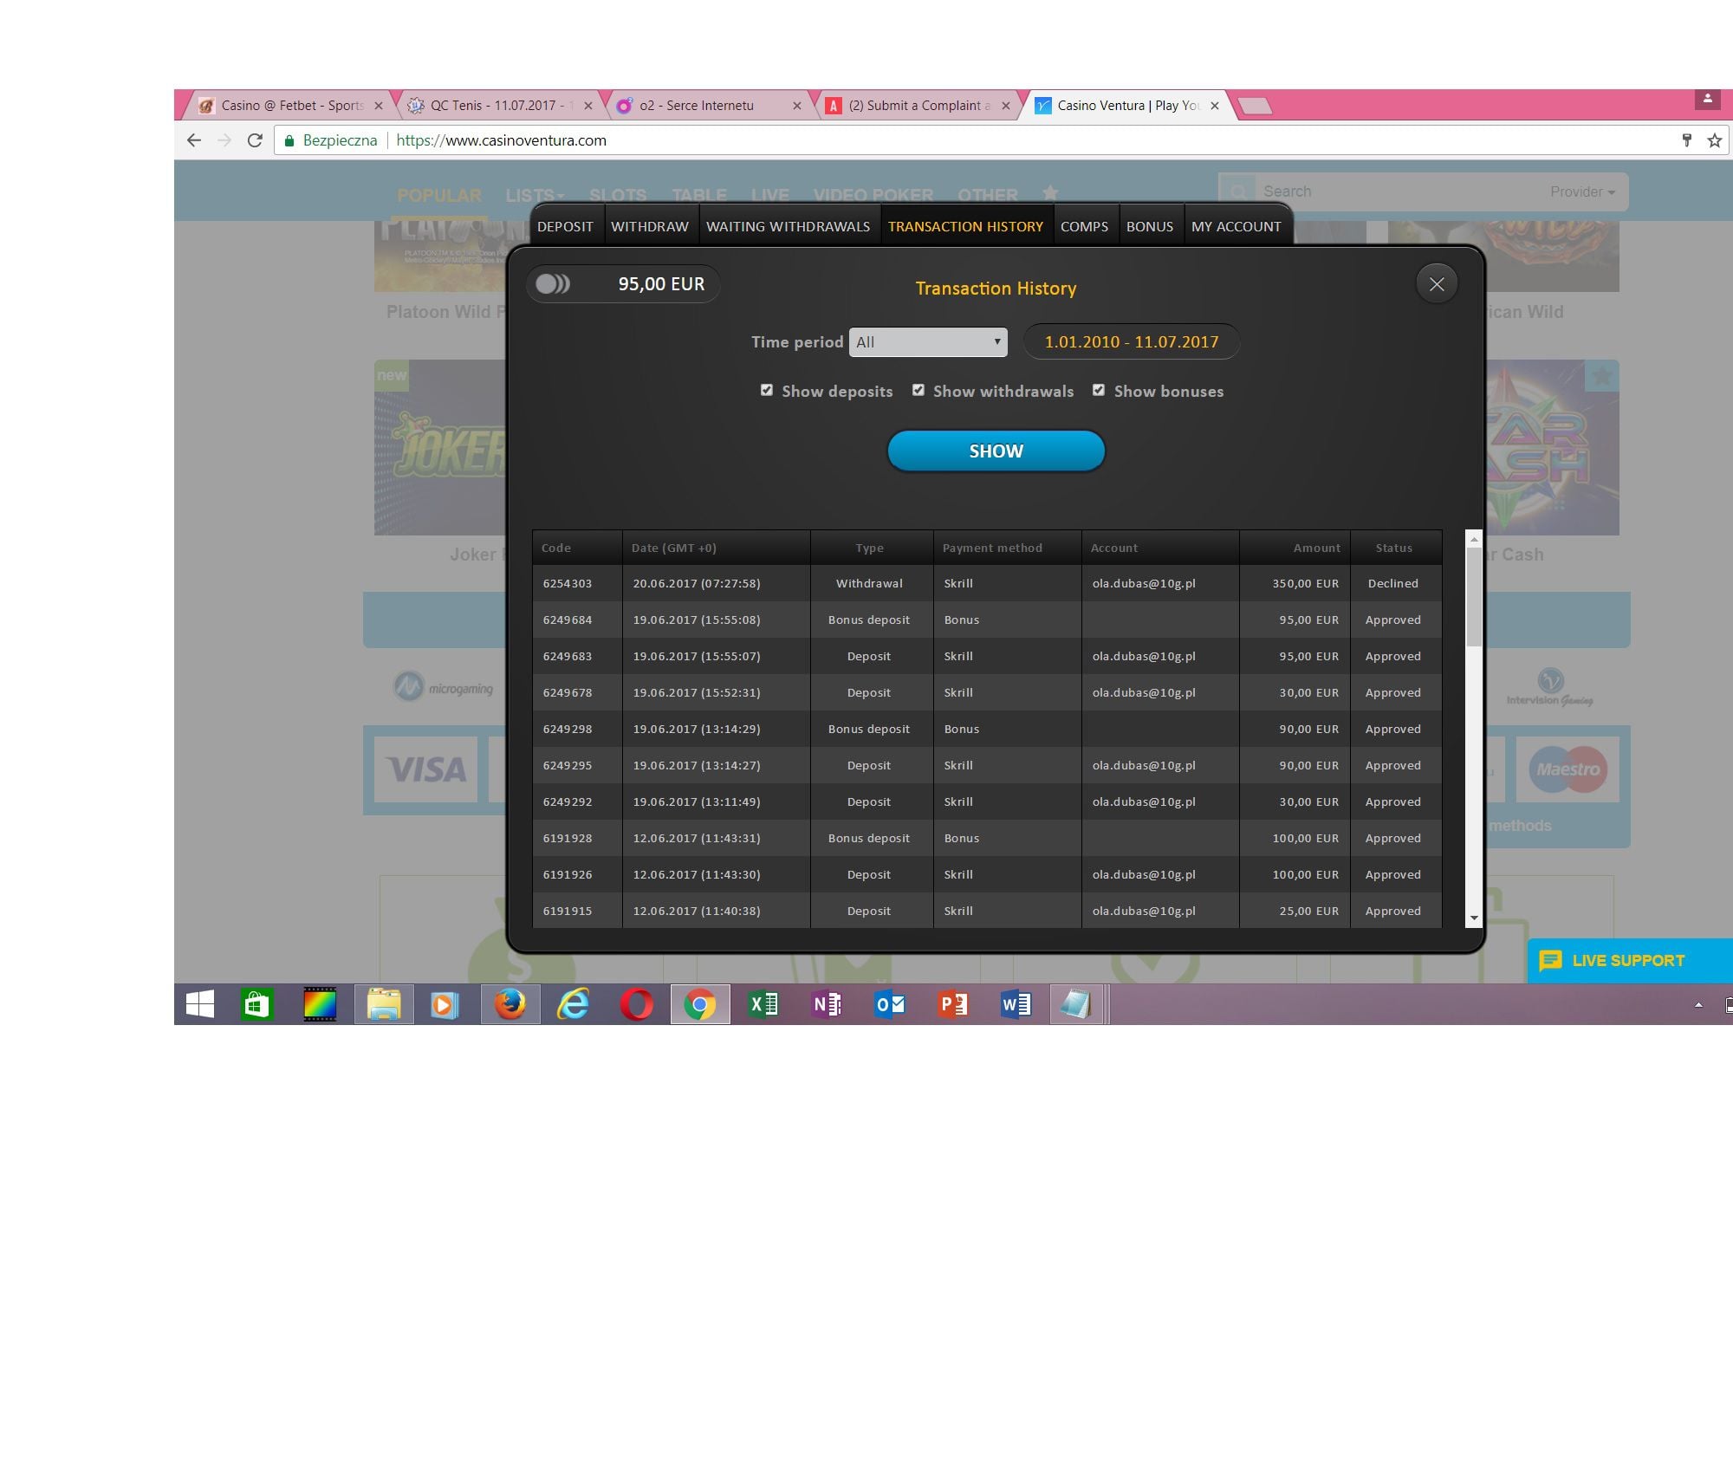Open the date range picker 1.01.2010 - 11.07.2017
This screenshot has height=1473, width=1733.
(x=1132, y=341)
